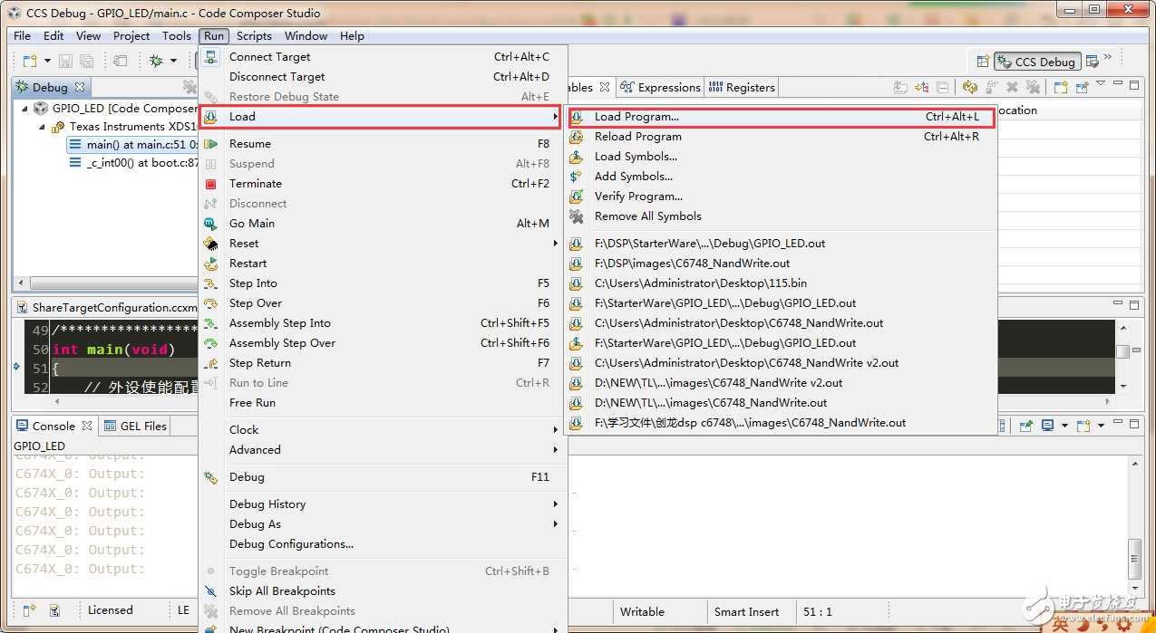The image size is (1156, 633).
Task: Close the Debug view tab
Action: click(80, 87)
